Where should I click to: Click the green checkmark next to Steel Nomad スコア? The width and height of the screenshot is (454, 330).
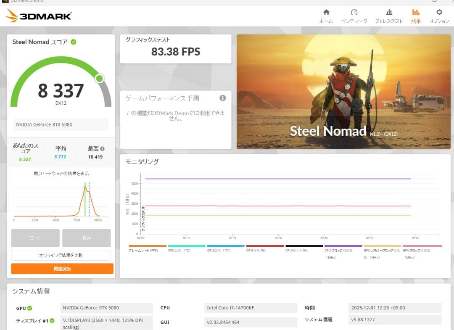tap(74, 42)
